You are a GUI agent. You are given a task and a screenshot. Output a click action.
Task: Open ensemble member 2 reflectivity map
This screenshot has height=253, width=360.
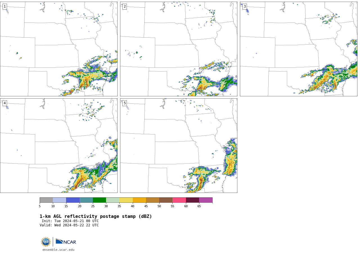pyautogui.click(x=179, y=49)
